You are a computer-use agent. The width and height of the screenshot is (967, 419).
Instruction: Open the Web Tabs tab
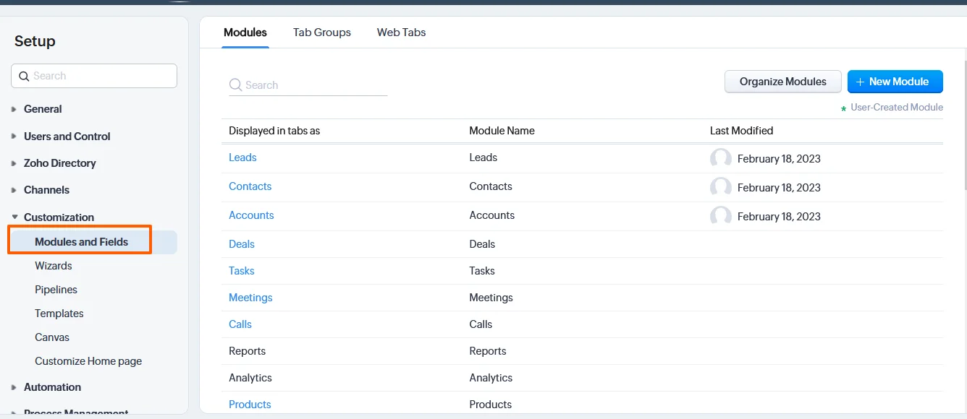click(x=401, y=32)
